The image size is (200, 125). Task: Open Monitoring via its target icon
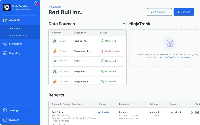pyautogui.click(x=5, y=44)
